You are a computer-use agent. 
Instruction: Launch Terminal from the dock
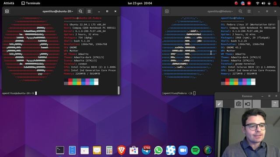60,150
